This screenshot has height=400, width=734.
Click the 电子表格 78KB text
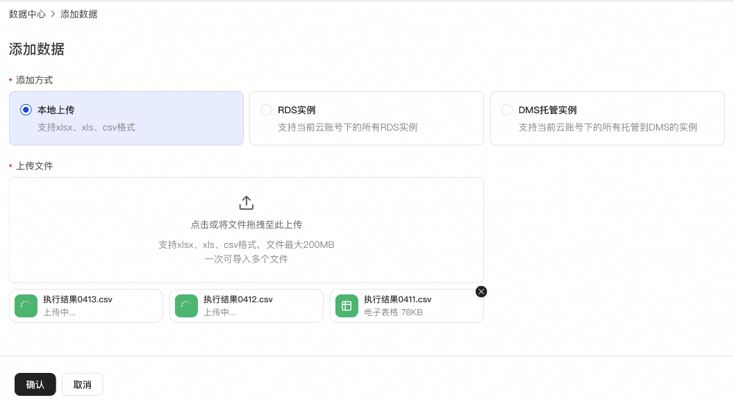click(393, 312)
